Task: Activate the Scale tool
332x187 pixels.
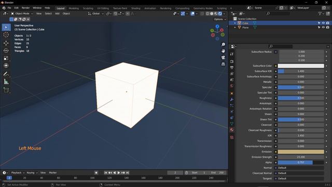Action: click(6, 58)
